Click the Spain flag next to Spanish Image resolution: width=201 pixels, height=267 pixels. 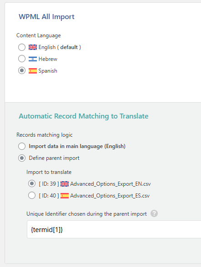point(33,71)
